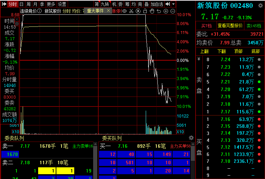Select the scissors cut tool icon
265x179 pixels.
click(x=131, y=11)
